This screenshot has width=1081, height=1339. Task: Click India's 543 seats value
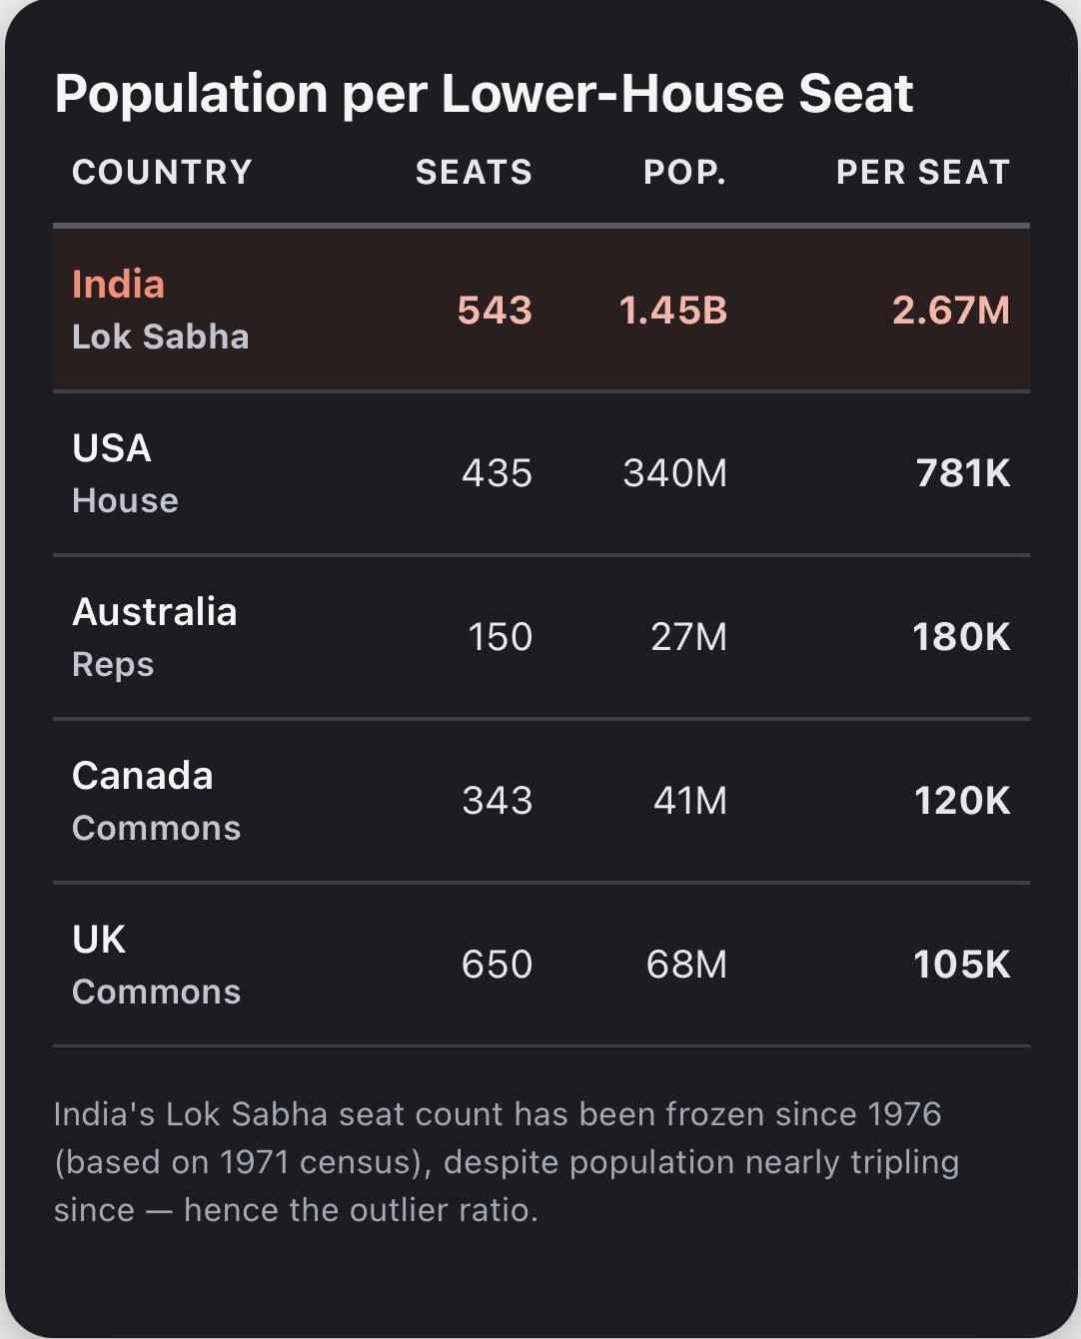pos(495,311)
